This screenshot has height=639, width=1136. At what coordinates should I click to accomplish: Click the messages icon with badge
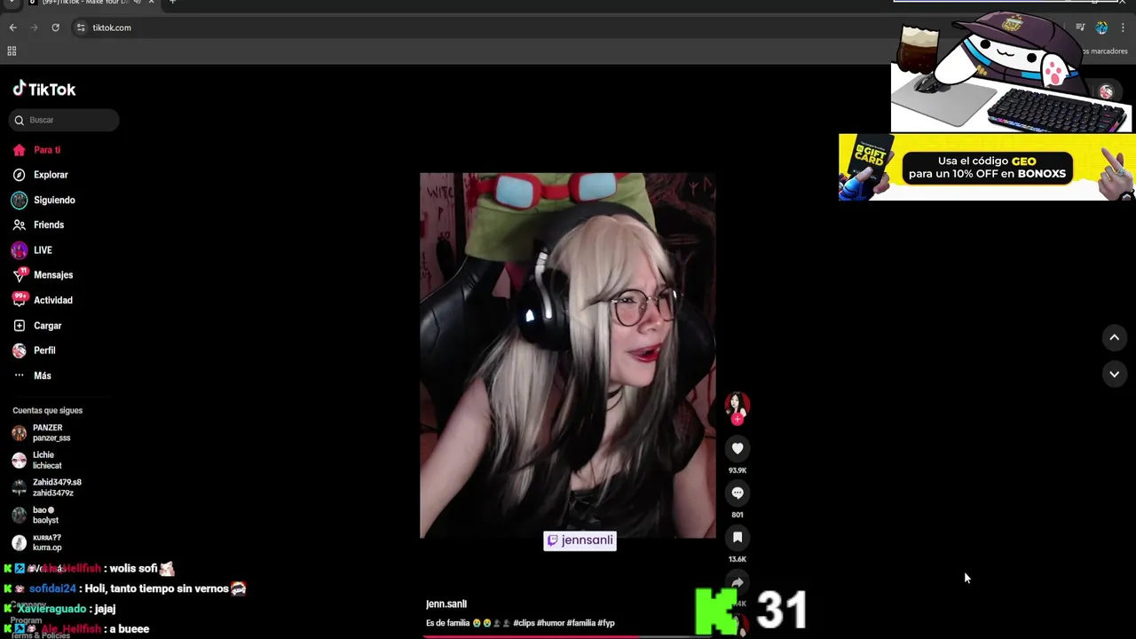[20, 275]
